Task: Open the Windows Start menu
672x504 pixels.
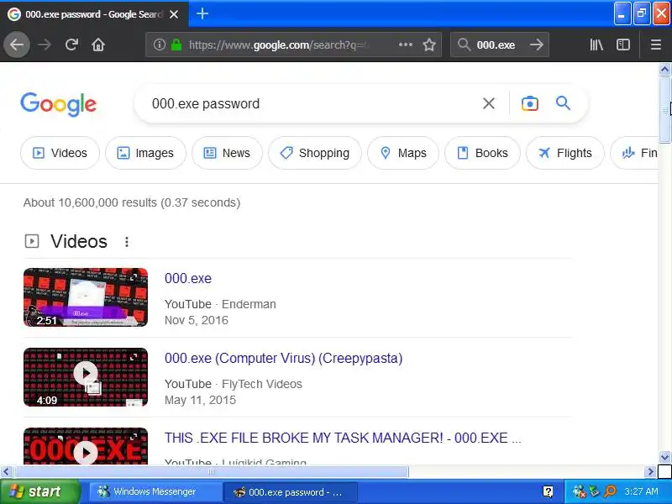Action: click(40, 491)
